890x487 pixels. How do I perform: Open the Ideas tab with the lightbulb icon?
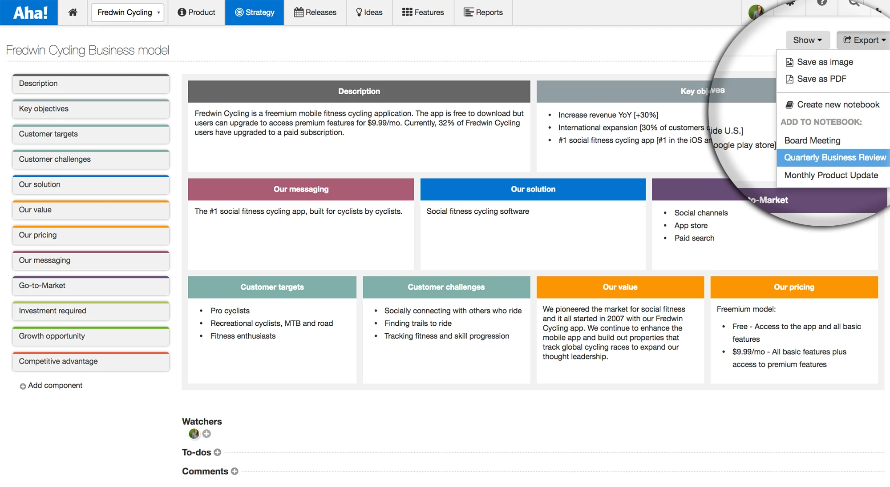(369, 12)
